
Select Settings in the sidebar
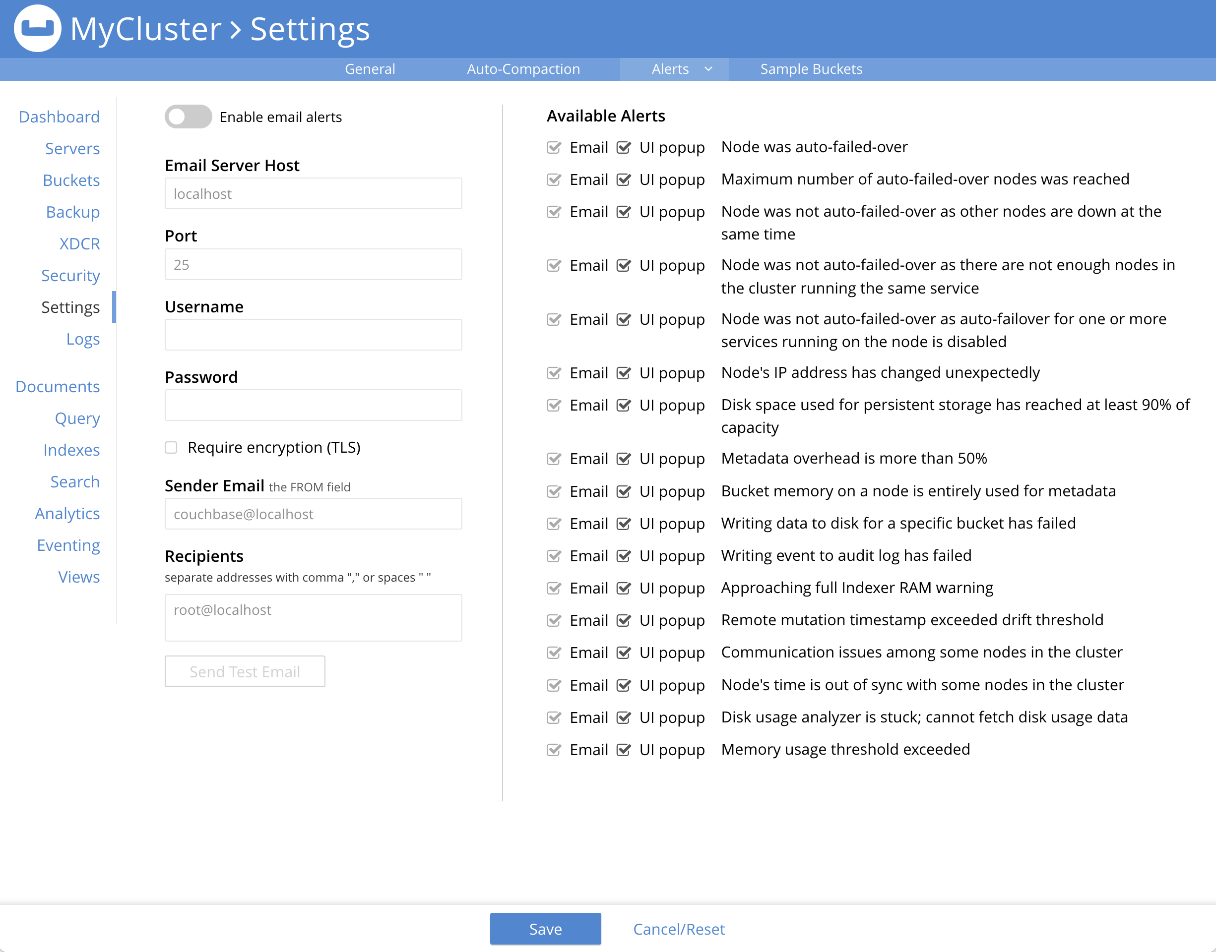[x=71, y=308]
